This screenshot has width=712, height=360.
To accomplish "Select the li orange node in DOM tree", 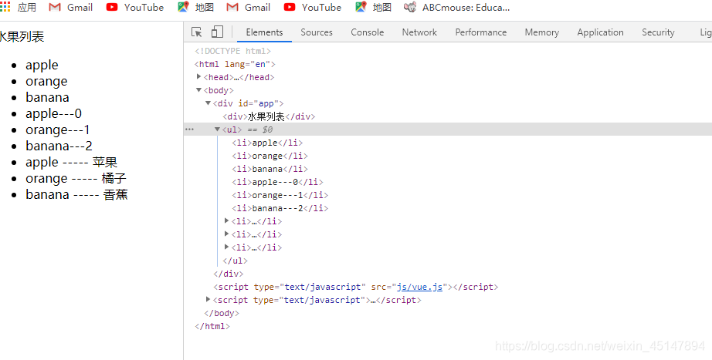I will coord(270,156).
